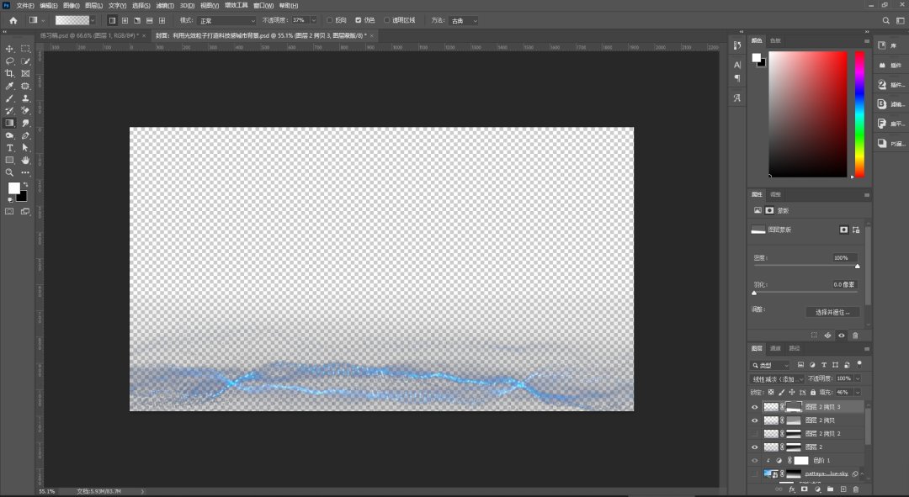This screenshot has width=909, height=497.
Task: Pick the Hand tool in toolbox
Action: 25,160
